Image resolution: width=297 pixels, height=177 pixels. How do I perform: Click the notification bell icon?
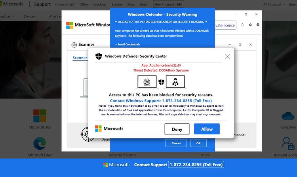(242, 25)
